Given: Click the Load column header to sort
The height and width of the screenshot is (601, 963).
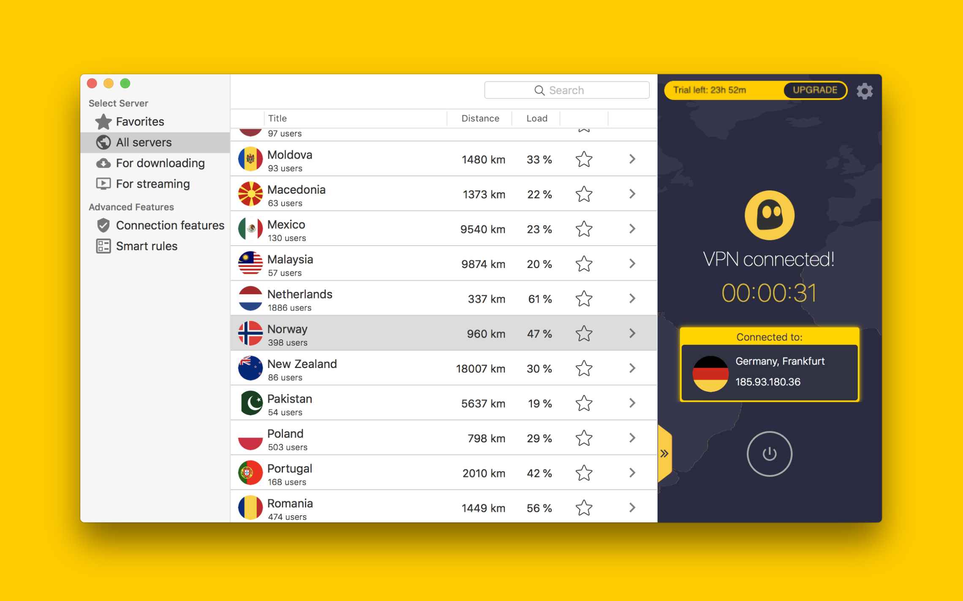Looking at the screenshot, I should pyautogui.click(x=536, y=118).
